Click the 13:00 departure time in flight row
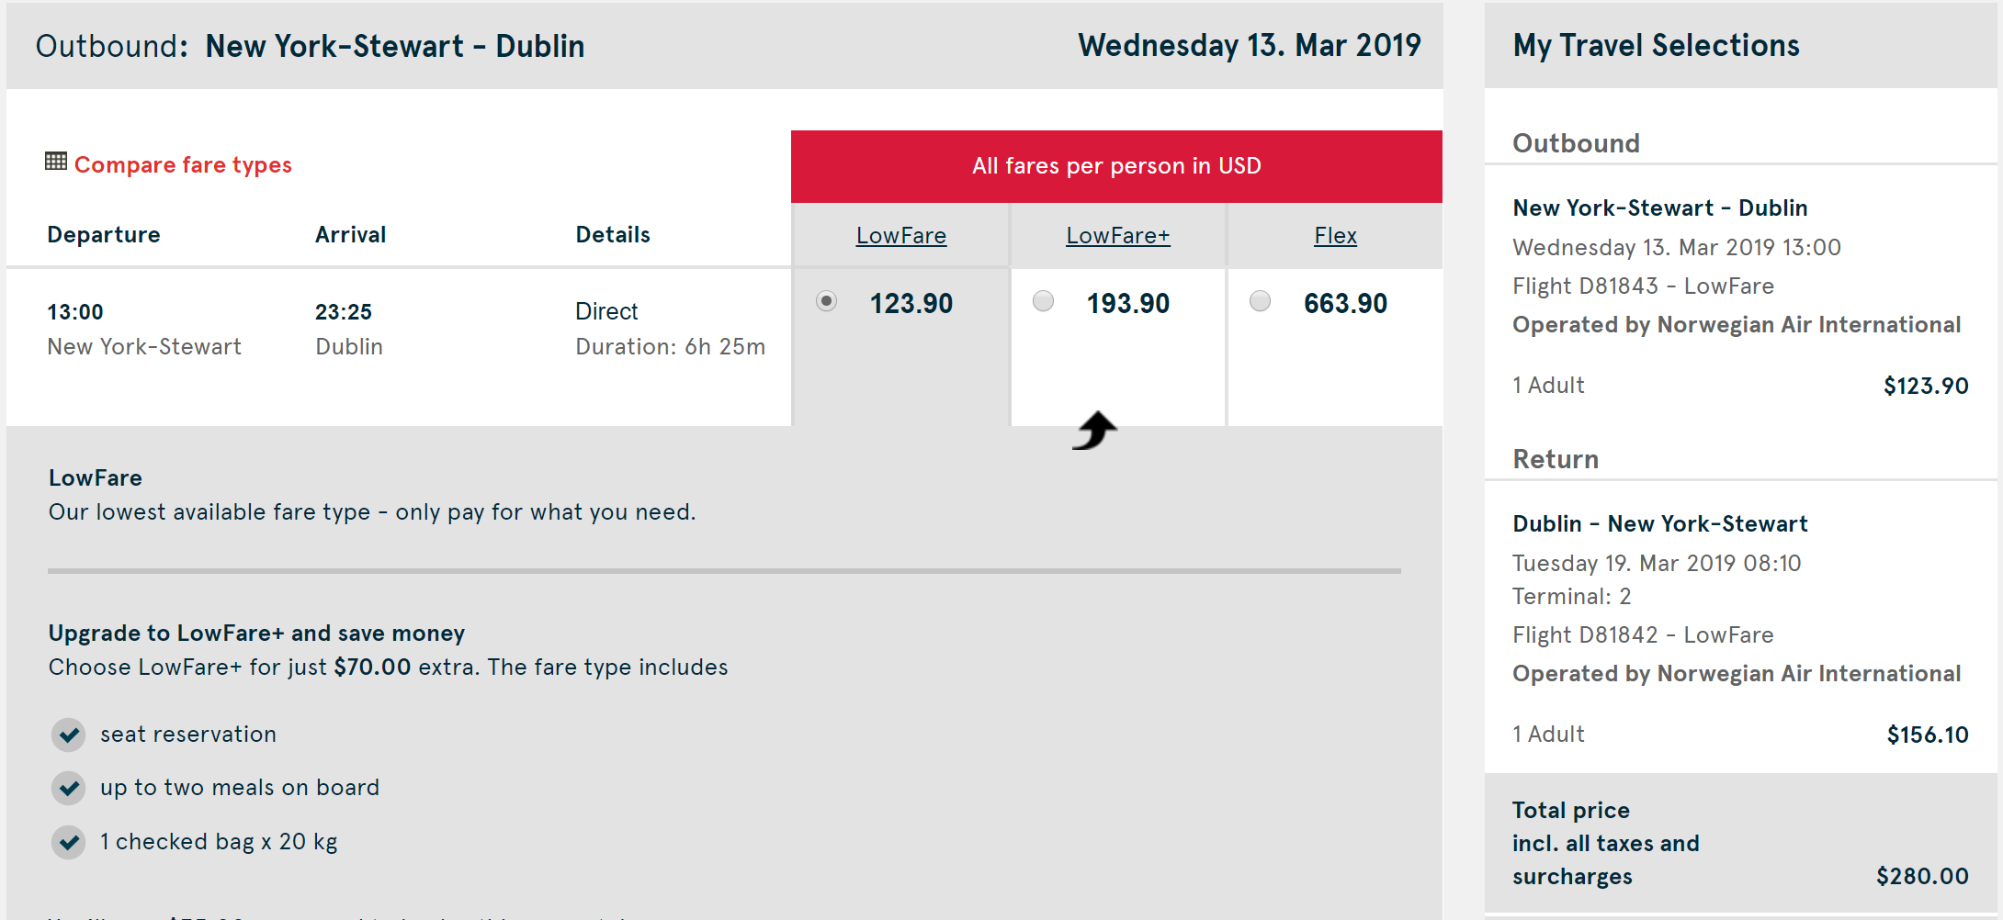Image resolution: width=2003 pixels, height=920 pixels. [x=75, y=312]
